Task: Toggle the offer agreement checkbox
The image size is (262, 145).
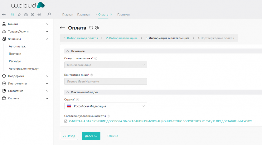Action: tap(65, 121)
